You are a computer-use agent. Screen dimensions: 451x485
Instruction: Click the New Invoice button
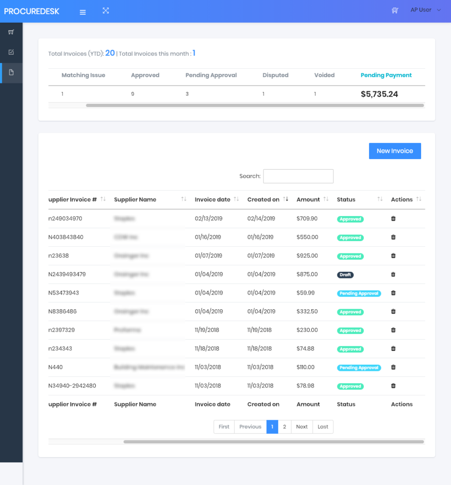tap(395, 151)
